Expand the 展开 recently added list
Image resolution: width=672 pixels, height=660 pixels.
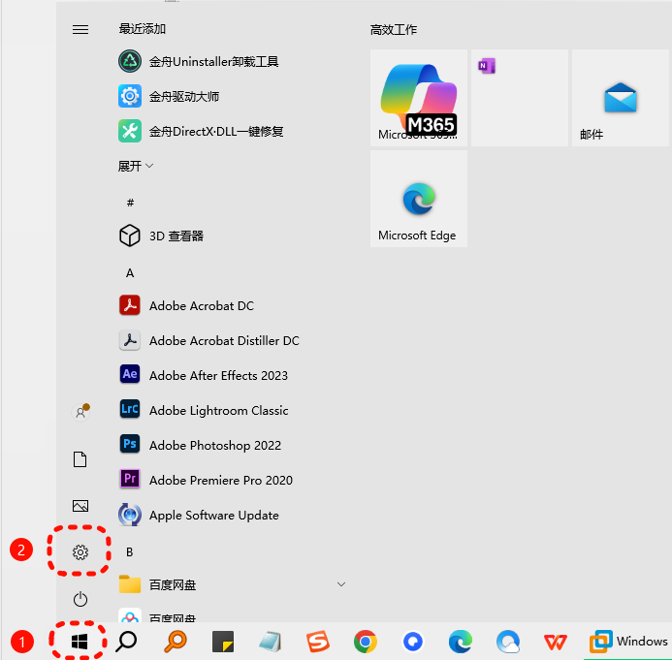click(135, 166)
